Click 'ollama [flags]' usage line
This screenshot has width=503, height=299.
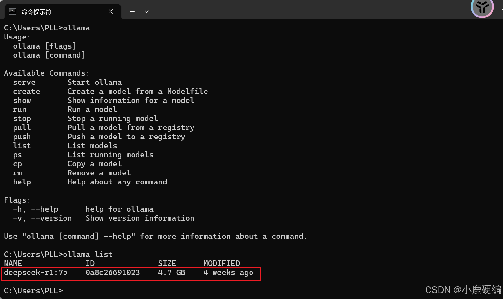click(x=44, y=46)
